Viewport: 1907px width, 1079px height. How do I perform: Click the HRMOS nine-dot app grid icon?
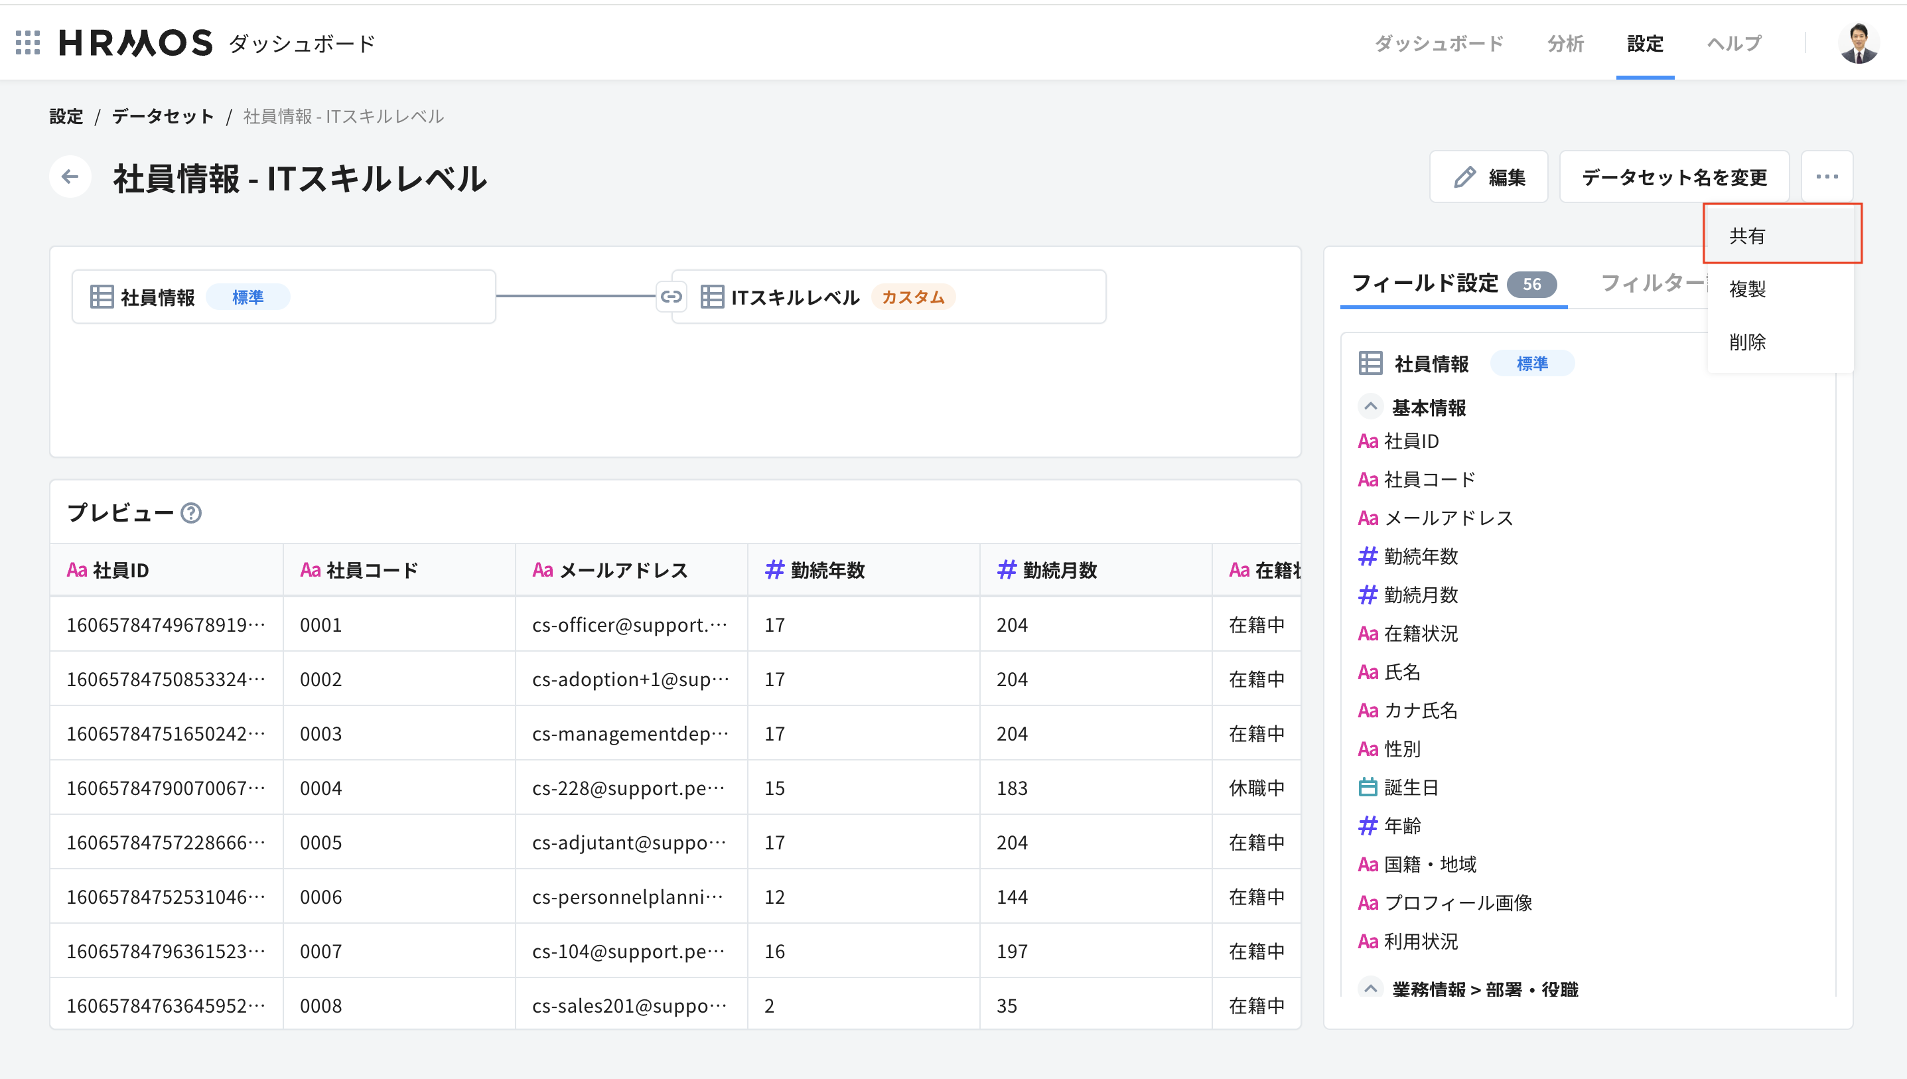point(27,42)
